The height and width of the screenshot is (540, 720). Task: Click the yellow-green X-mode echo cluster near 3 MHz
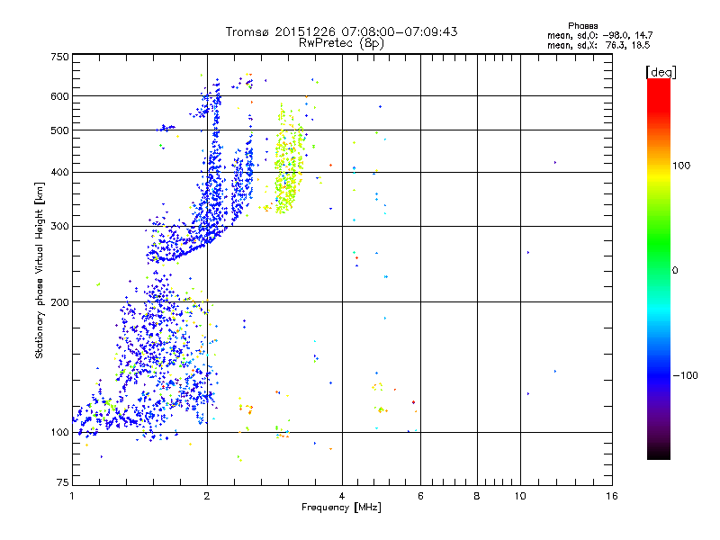289,170
